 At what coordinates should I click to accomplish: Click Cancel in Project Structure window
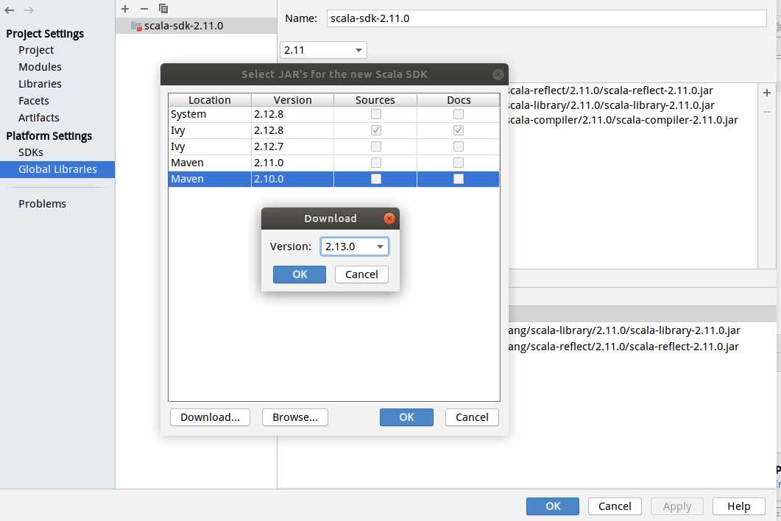pyautogui.click(x=615, y=506)
